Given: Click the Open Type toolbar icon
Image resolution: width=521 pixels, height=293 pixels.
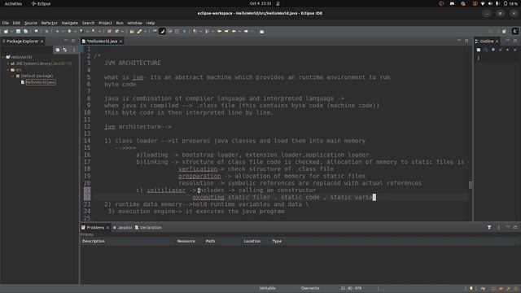Looking at the screenshot, I should pos(132,31).
